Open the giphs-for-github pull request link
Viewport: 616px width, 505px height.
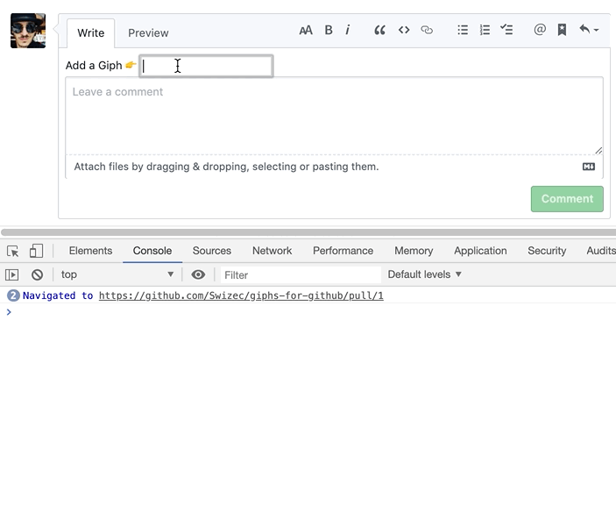241,296
